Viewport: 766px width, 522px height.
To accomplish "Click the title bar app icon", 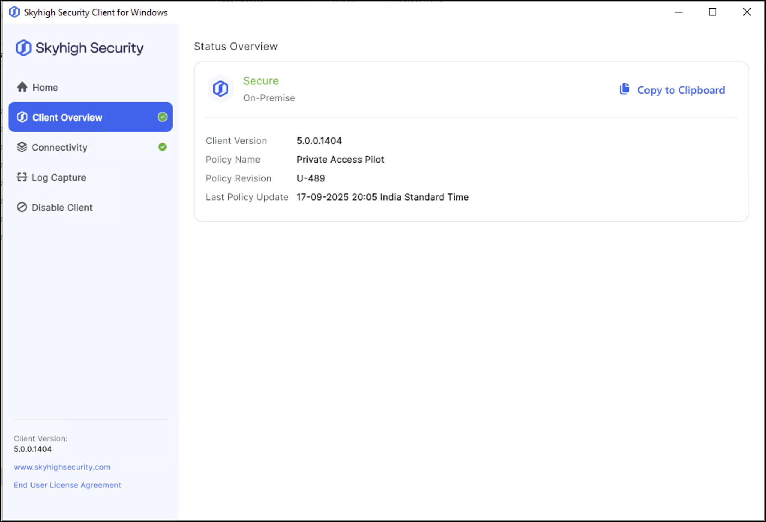I will [14, 12].
